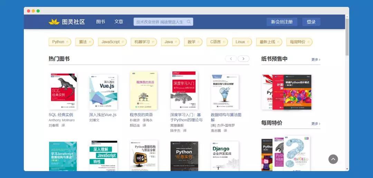Show previous hot books with left arrow

tap(231, 59)
